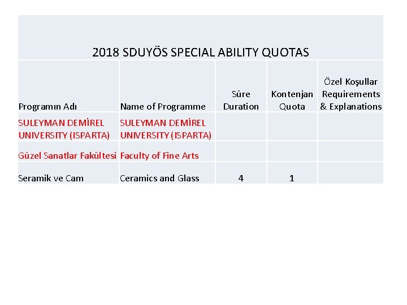Click the Süre Duration column header
Screen dimensions: 407x305
point(241,86)
